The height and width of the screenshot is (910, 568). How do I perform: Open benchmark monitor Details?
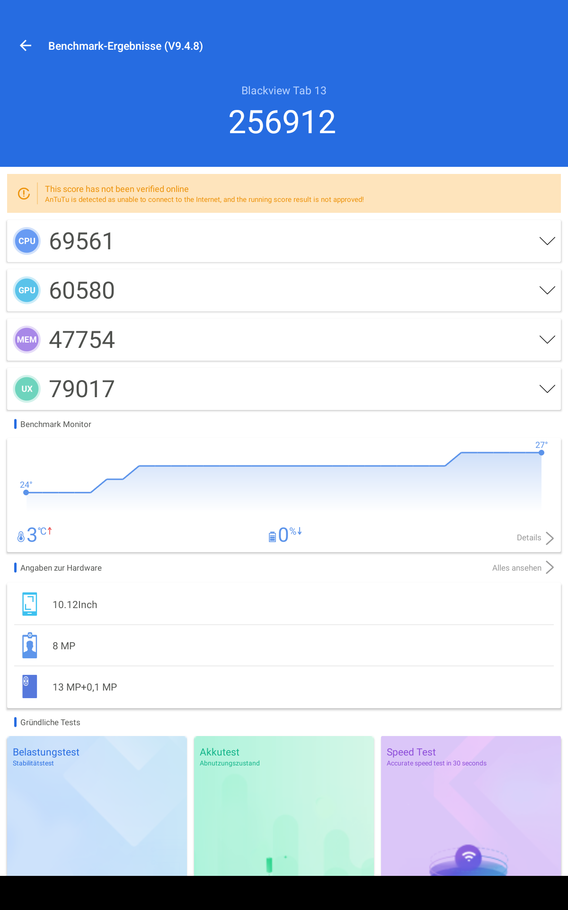click(529, 538)
